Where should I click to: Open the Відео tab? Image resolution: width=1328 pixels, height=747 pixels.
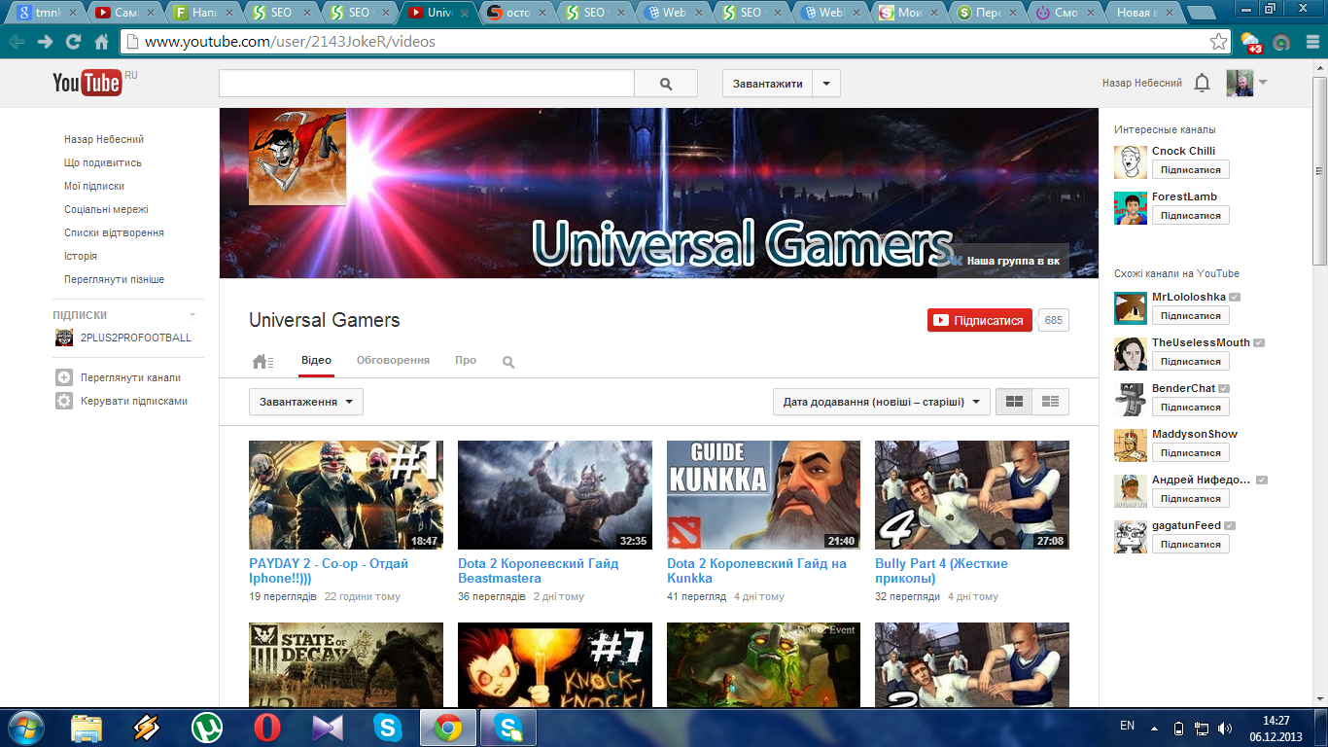[316, 360]
